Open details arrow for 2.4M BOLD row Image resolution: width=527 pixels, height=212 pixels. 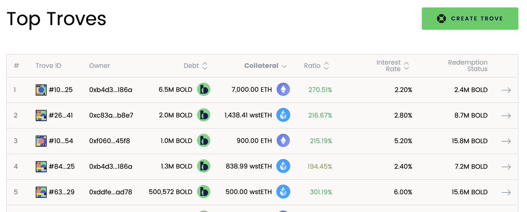pyautogui.click(x=506, y=90)
